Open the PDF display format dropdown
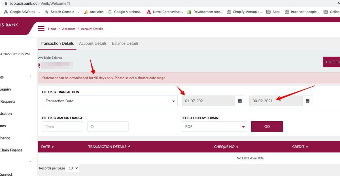The width and height of the screenshot is (340, 176). (214, 127)
